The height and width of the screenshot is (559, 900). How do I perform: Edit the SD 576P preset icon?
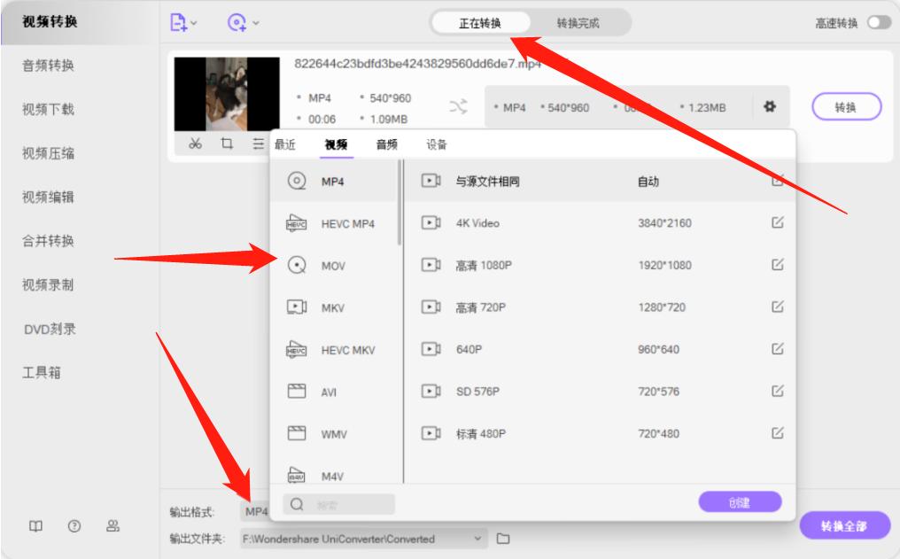[x=777, y=391]
